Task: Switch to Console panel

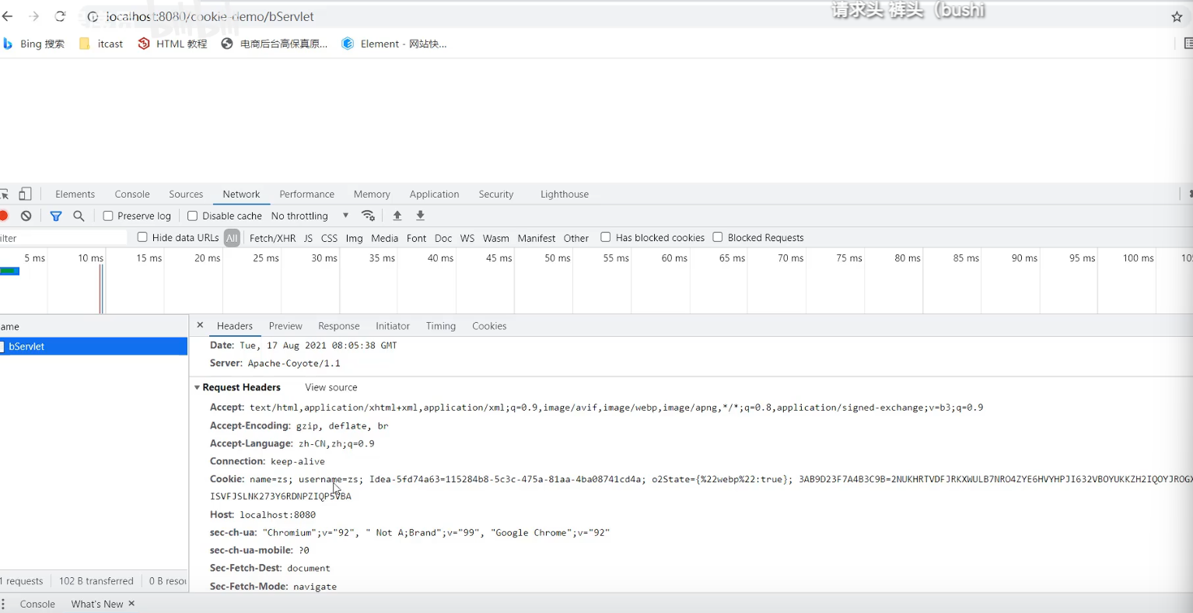Action: (132, 194)
